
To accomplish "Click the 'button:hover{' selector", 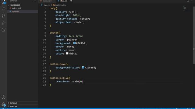I will pos(59,64).
